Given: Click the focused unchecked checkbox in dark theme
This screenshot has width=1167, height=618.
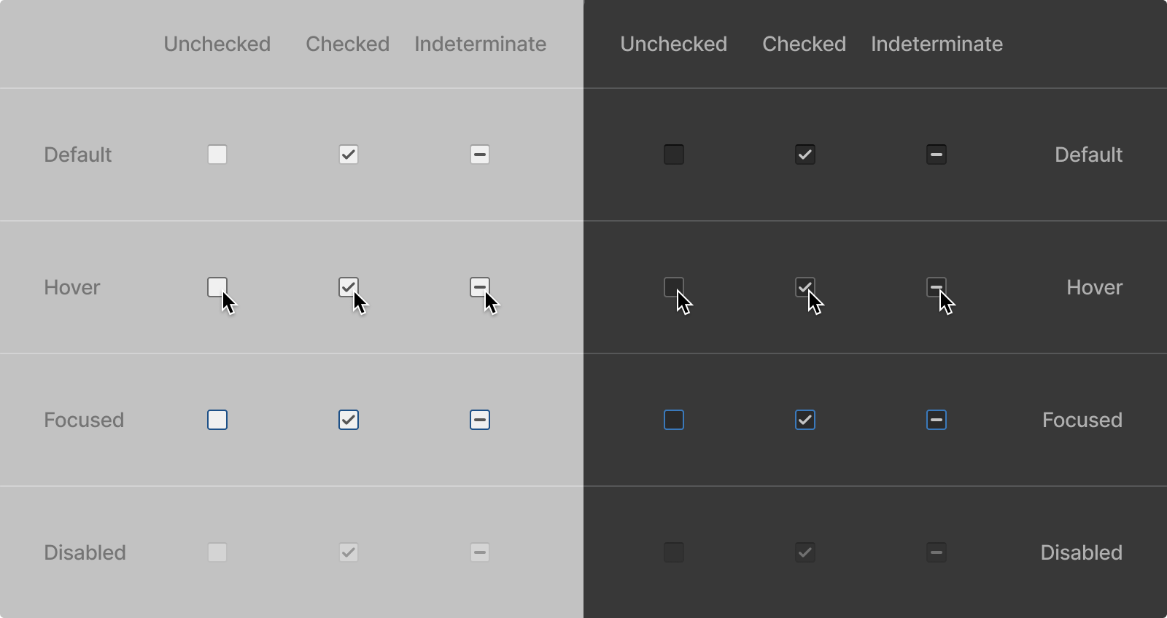Looking at the screenshot, I should click(673, 420).
